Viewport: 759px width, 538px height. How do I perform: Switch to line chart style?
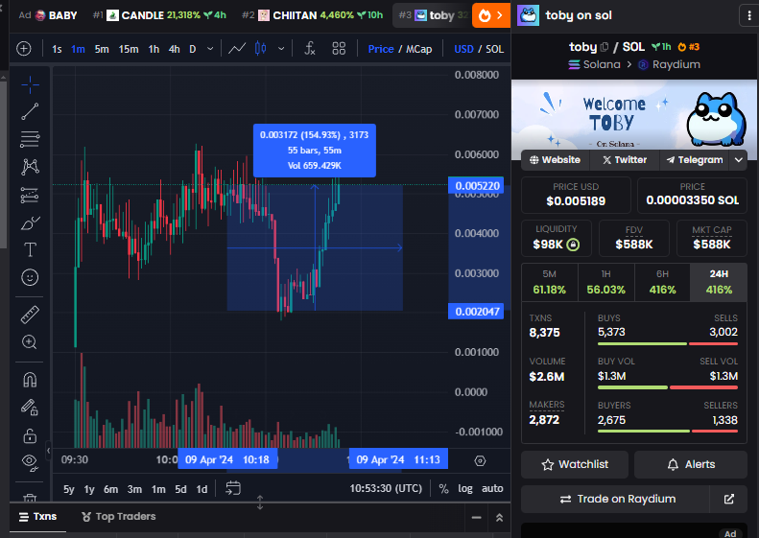tap(237, 48)
